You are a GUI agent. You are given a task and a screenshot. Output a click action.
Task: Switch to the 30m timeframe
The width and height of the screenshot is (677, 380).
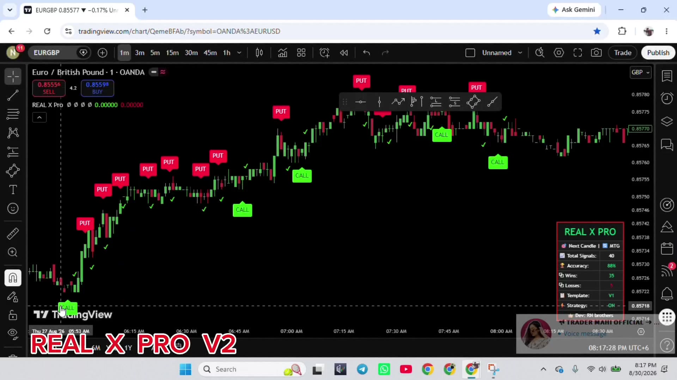(191, 53)
